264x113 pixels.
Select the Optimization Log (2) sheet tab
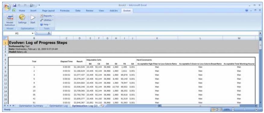click(x=85, y=106)
